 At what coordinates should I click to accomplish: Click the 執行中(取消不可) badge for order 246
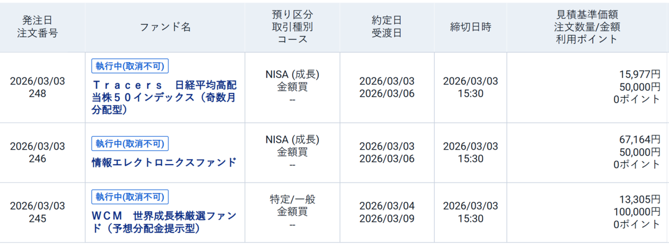(130, 142)
